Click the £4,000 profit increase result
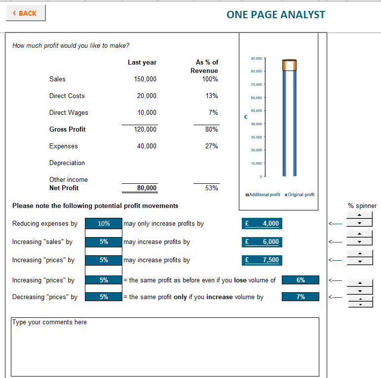Image resolution: width=381 pixels, height=378 pixels. (x=263, y=224)
